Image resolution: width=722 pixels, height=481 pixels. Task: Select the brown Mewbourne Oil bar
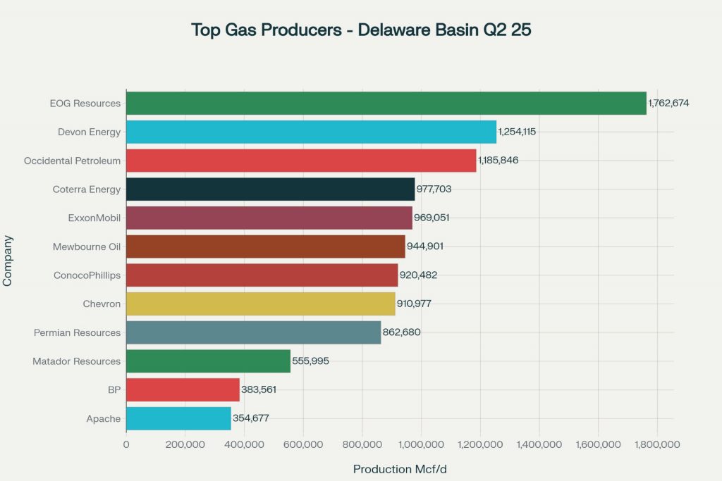(265, 246)
